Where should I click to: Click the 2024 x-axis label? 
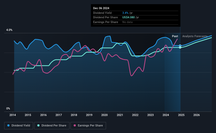coord(166,115)
